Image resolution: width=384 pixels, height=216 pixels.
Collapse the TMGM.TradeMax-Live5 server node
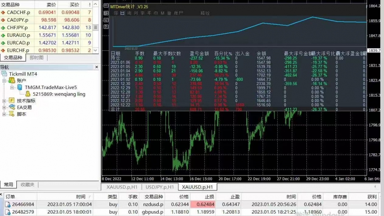12,88
